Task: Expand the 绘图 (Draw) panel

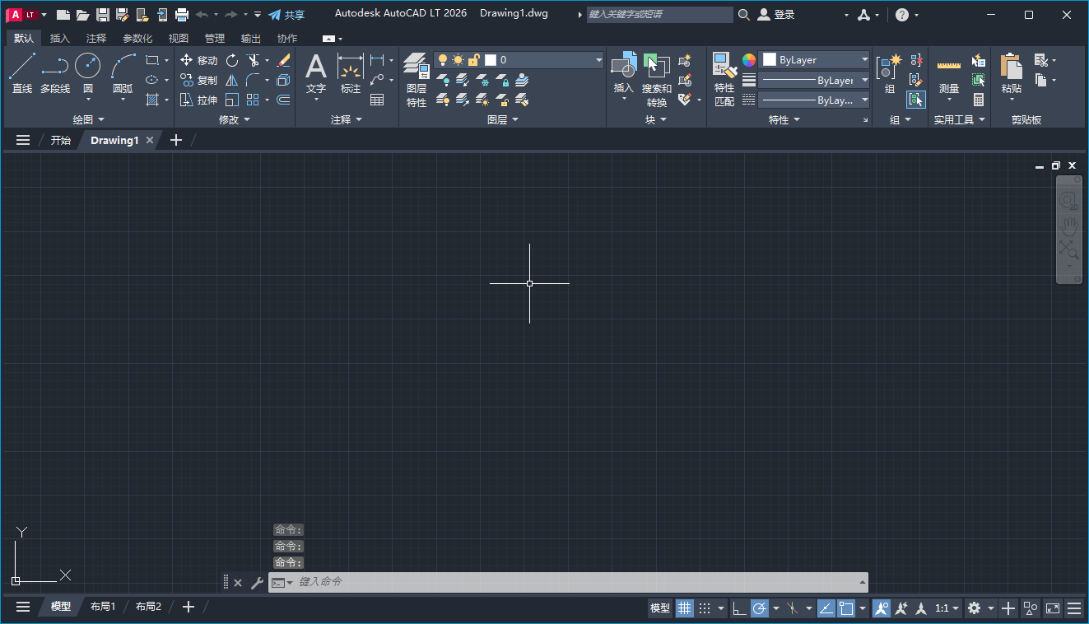Action: [x=87, y=119]
